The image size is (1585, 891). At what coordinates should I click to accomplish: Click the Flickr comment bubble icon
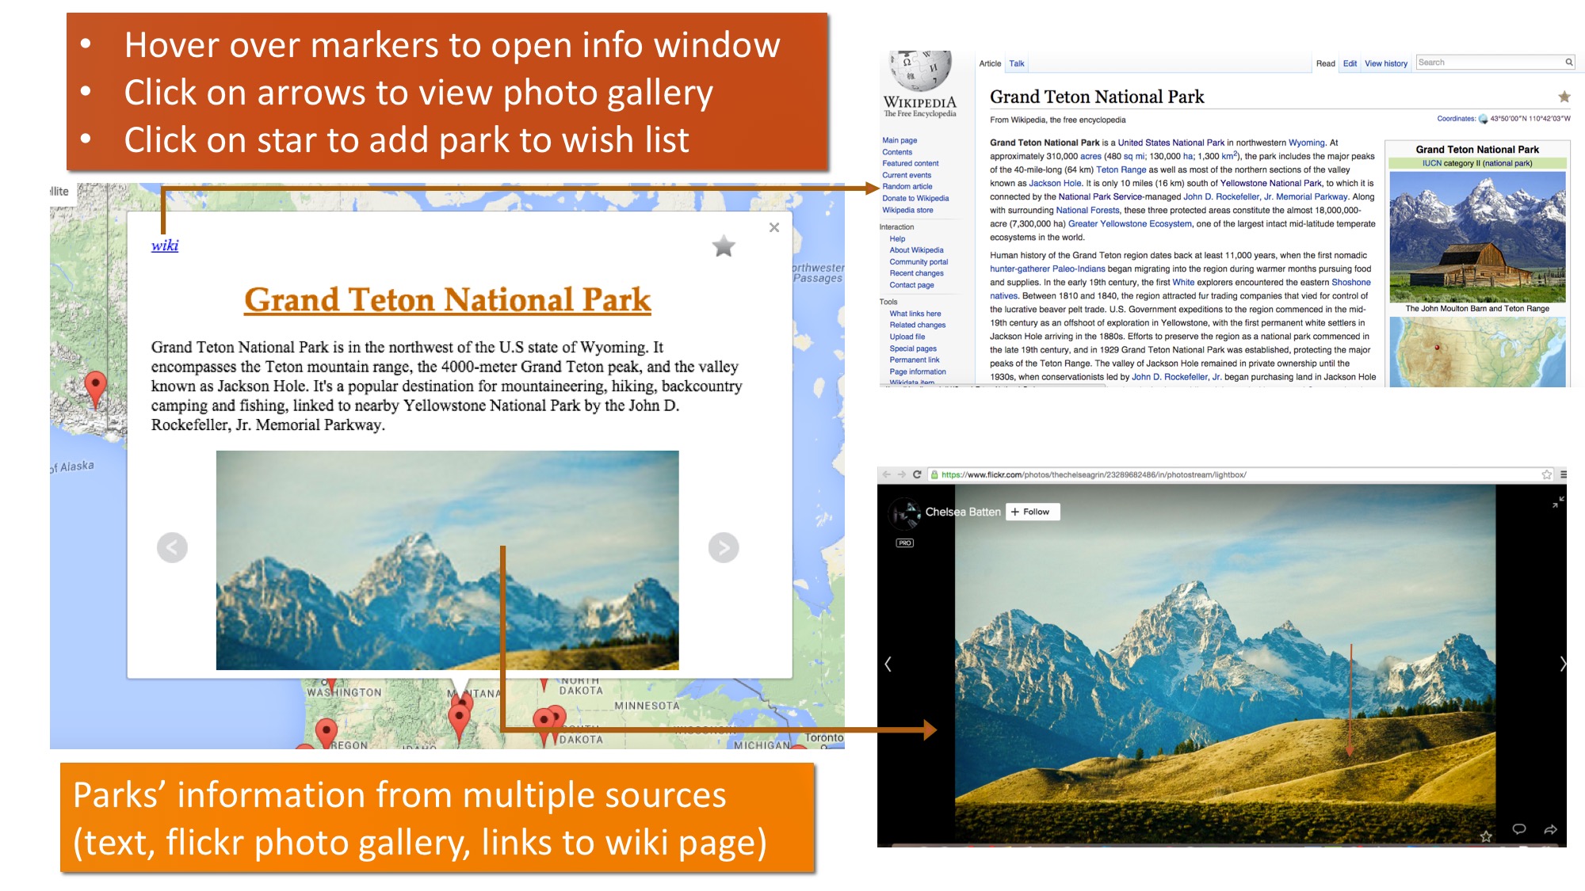[x=1519, y=829]
